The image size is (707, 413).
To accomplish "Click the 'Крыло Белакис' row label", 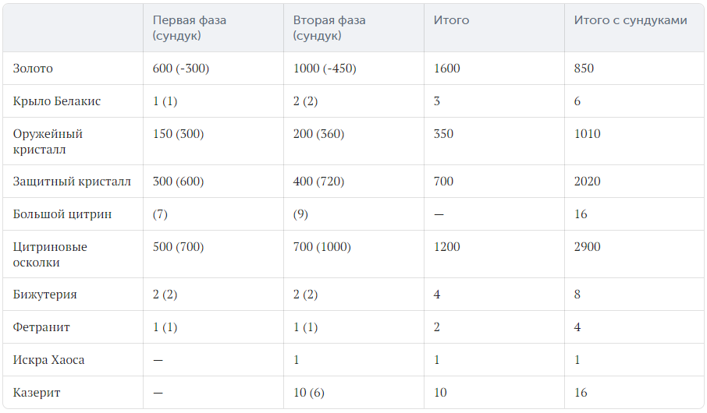I will 57,101.
